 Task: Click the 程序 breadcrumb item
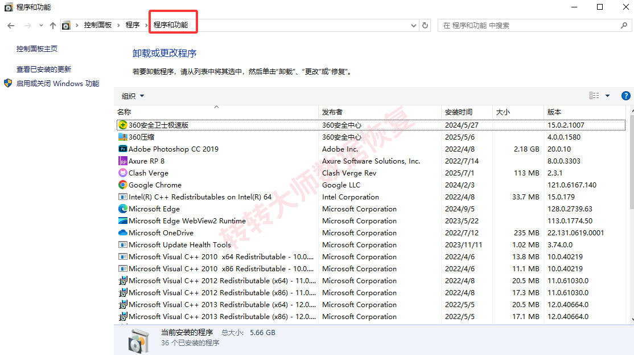coord(133,25)
